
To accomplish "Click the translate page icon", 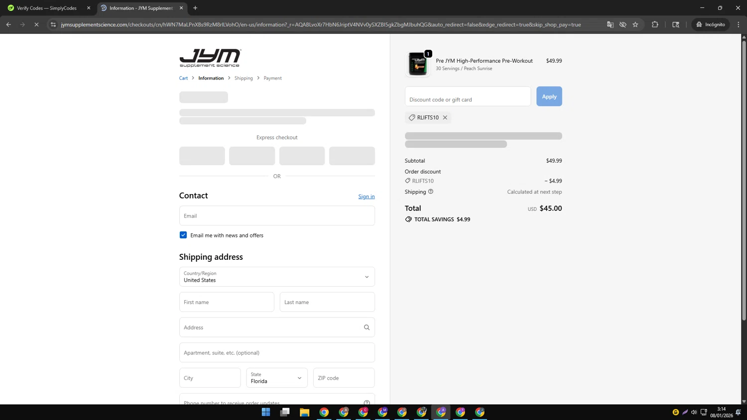I will [610, 24].
